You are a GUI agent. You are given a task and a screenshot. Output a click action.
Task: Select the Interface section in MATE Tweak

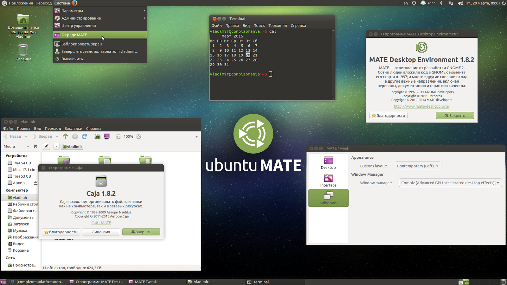click(328, 180)
